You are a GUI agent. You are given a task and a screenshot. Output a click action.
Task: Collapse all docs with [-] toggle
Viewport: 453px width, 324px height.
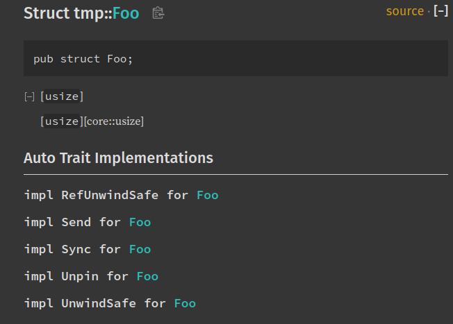pos(441,11)
